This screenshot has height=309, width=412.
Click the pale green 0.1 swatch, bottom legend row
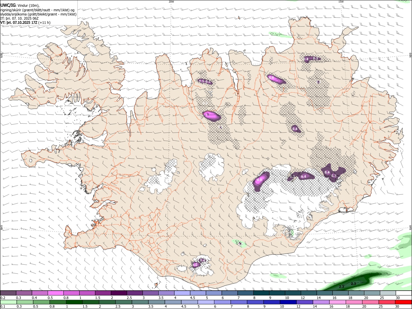8,302
